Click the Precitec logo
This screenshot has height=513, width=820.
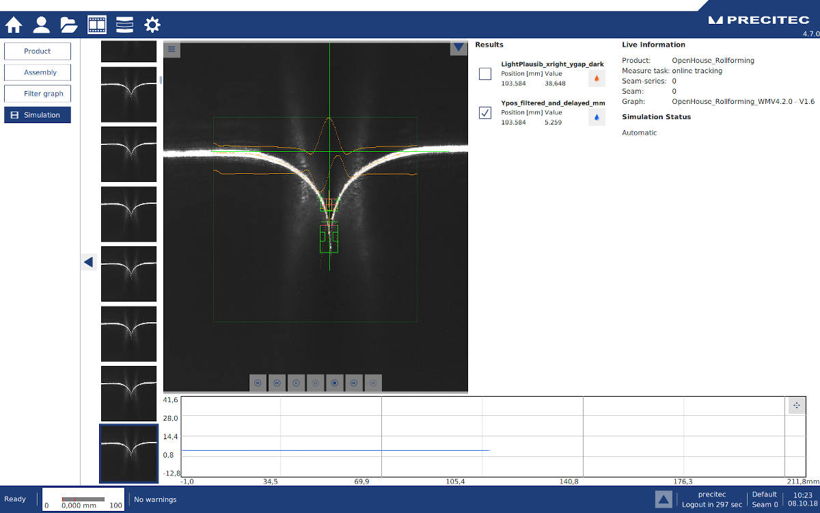coord(761,21)
